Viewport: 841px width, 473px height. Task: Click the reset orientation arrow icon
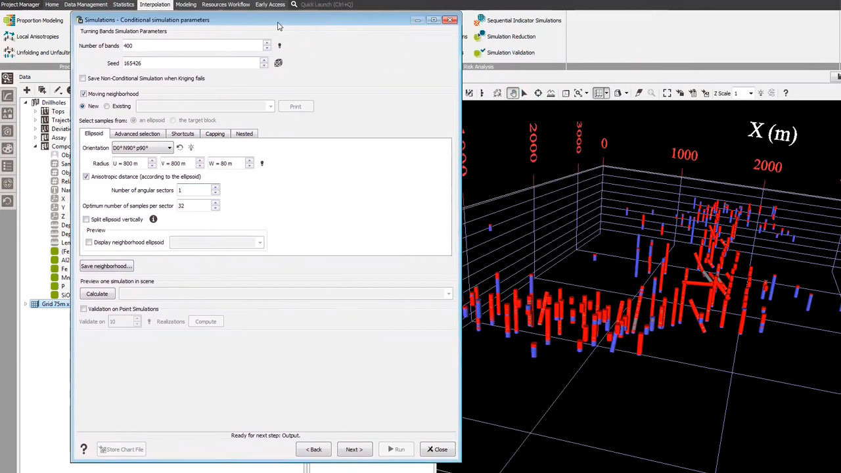click(x=180, y=148)
